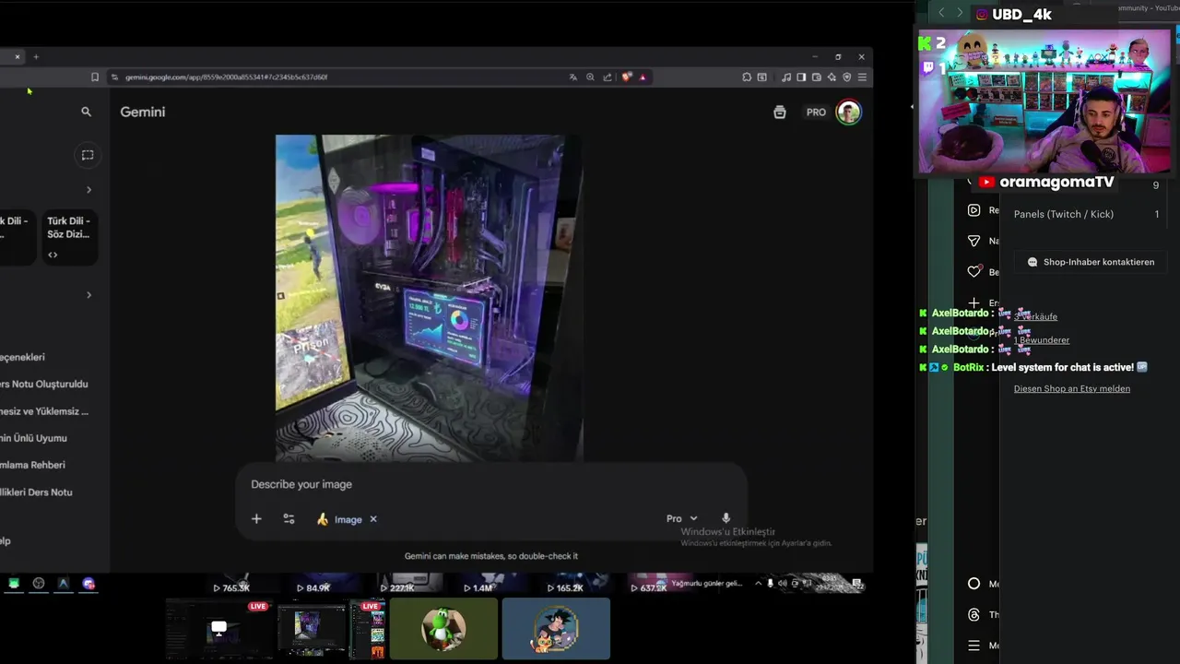This screenshot has height=664, width=1180.
Task: Click the circle icon above the Threads icon
Action: 973,584
